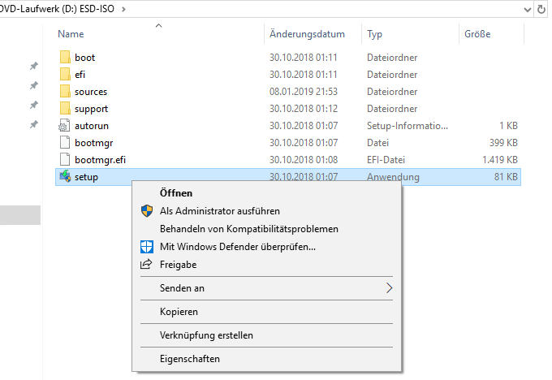Click the Dateiordner type of boot
The width and height of the screenshot is (552, 380).
pyautogui.click(x=392, y=58)
